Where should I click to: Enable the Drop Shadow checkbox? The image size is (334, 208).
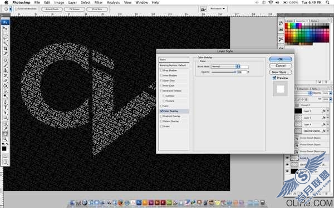pos(161,70)
